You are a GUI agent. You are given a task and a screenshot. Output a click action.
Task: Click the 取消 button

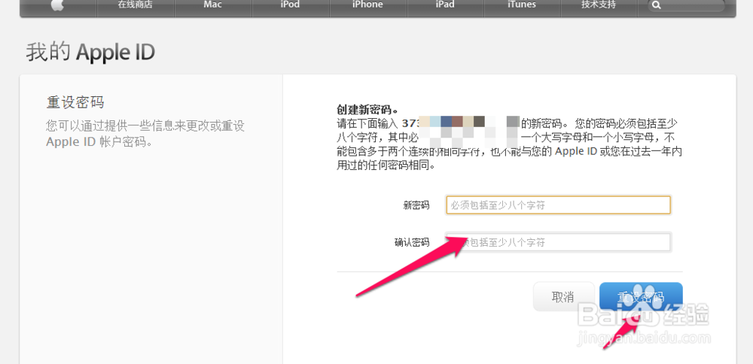click(x=563, y=297)
